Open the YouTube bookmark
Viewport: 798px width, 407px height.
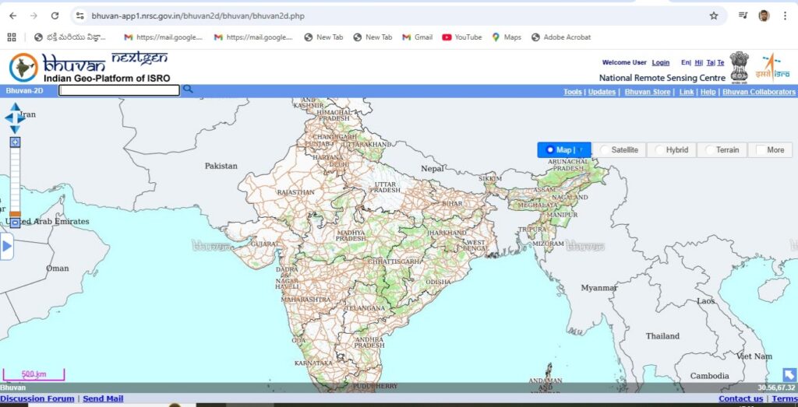461,37
